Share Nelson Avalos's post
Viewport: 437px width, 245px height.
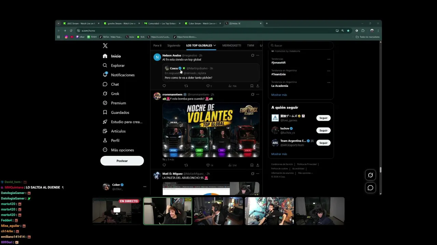[x=257, y=86]
